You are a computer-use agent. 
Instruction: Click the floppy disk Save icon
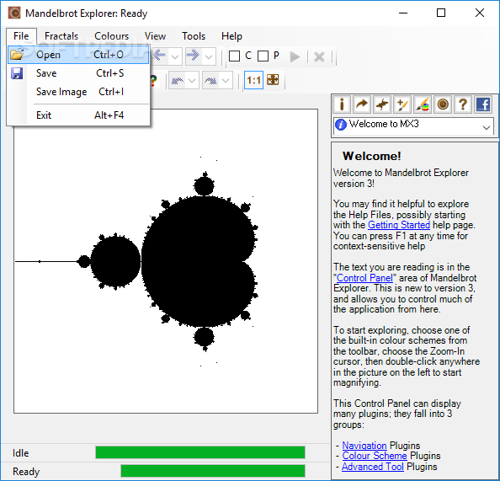17,73
